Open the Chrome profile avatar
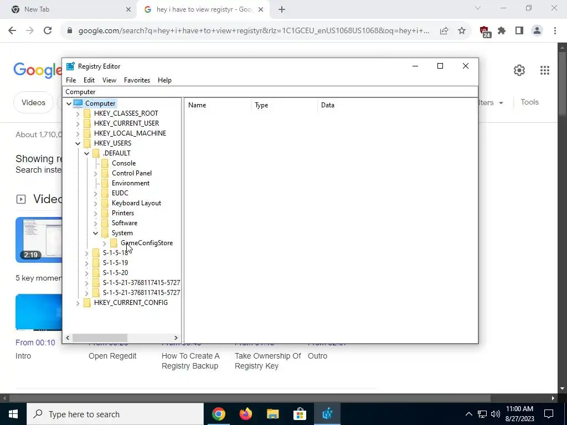 537,31
